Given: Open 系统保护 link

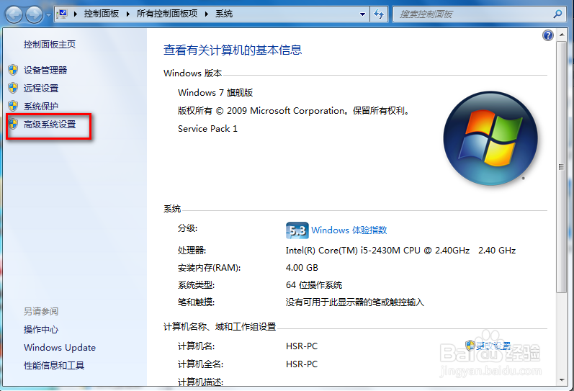Looking at the screenshot, I should click(41, 107).
